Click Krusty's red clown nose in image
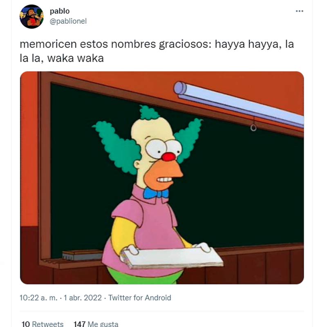Image resolution: width=327 pixels, height=327 pixels. [168, 157]
